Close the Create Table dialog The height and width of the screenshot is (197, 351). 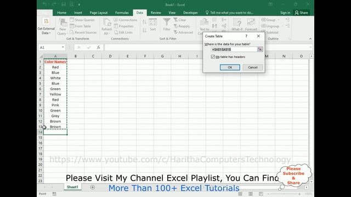[258, 36]
